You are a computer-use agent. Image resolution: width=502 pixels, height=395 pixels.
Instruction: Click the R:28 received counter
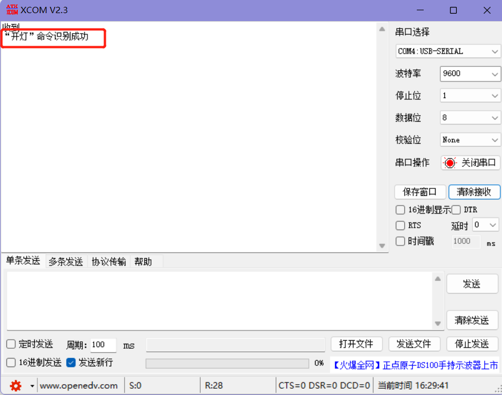[213, 386]
